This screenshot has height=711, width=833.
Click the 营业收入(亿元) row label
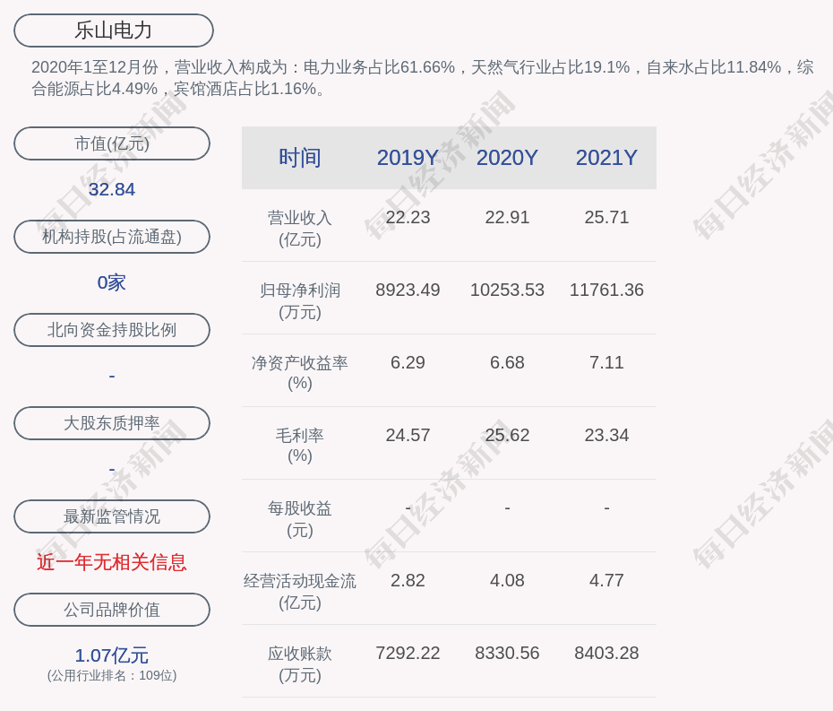300,229
